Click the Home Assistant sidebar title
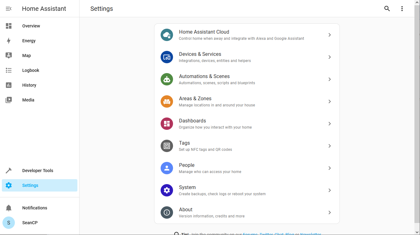The image size is (420, 235). point(44,9)
